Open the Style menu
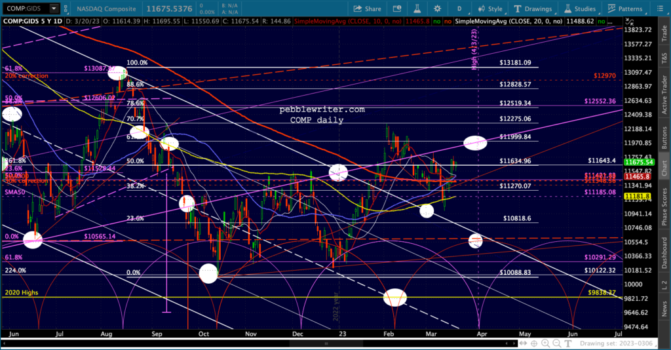 pyautogui.click(x=490, y=9)
